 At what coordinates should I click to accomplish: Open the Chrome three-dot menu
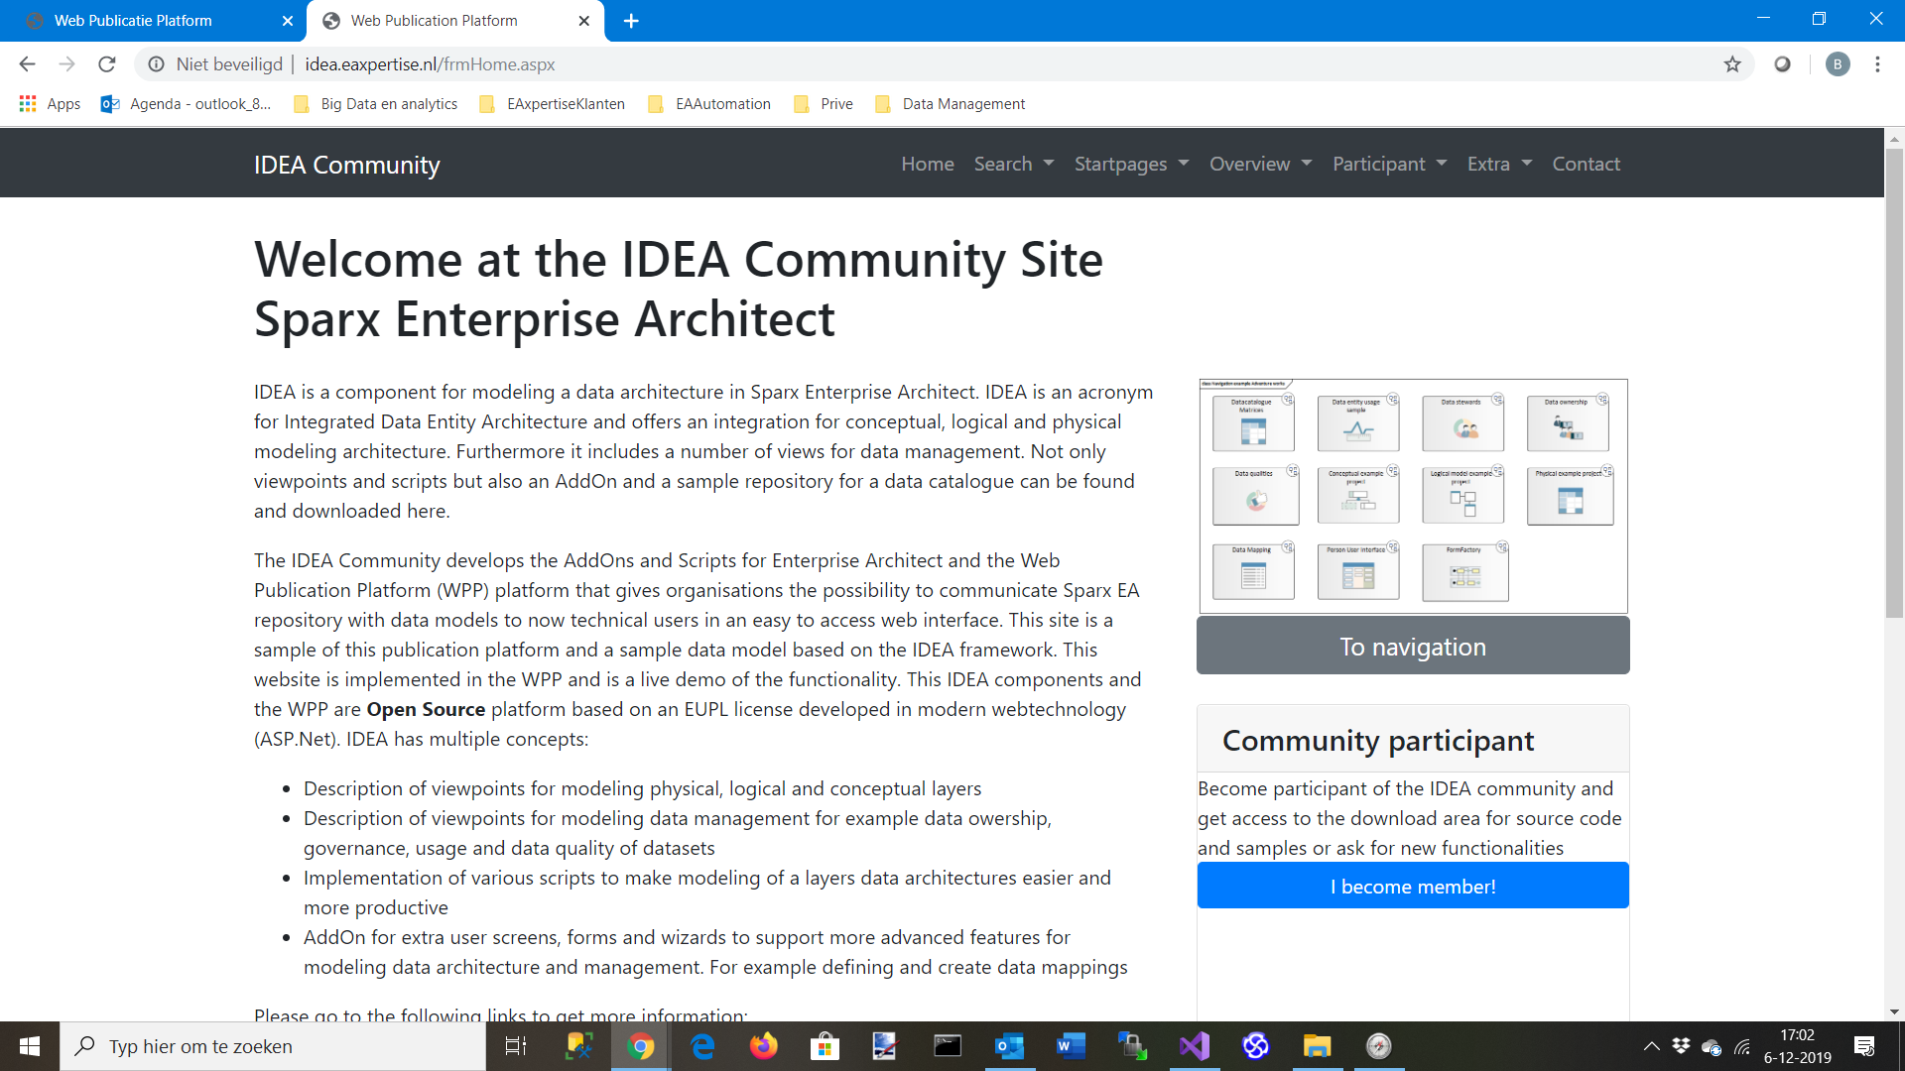(1877, 64)
